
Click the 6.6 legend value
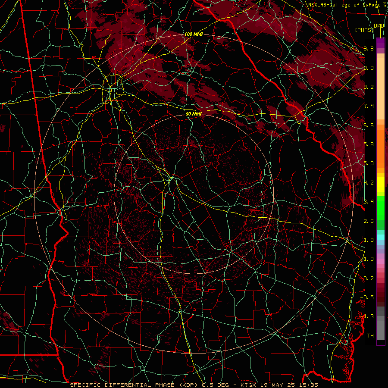pyautogui.click(x=369, y=125)
